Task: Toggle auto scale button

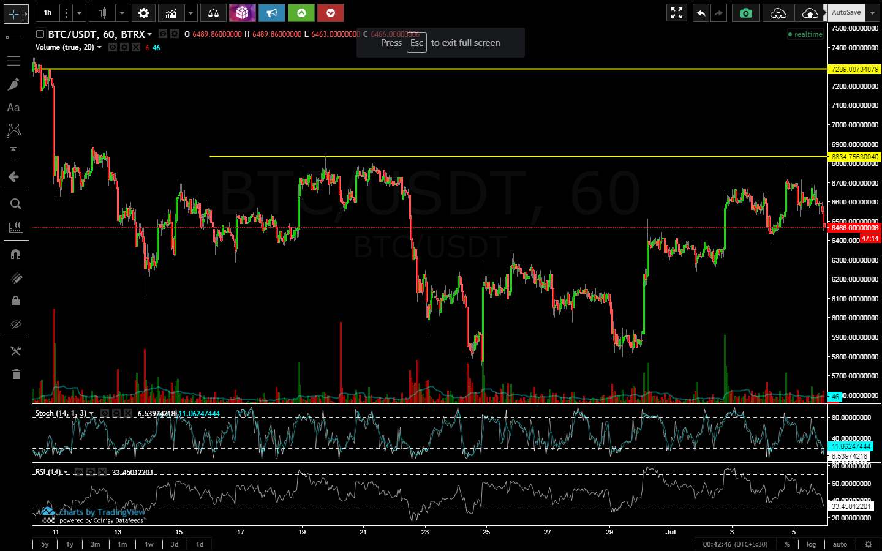Action: tap(840, 544)
